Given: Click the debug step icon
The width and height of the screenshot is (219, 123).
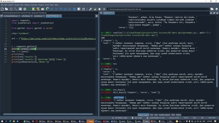Looking at the screenshot, I should point(56,9).
